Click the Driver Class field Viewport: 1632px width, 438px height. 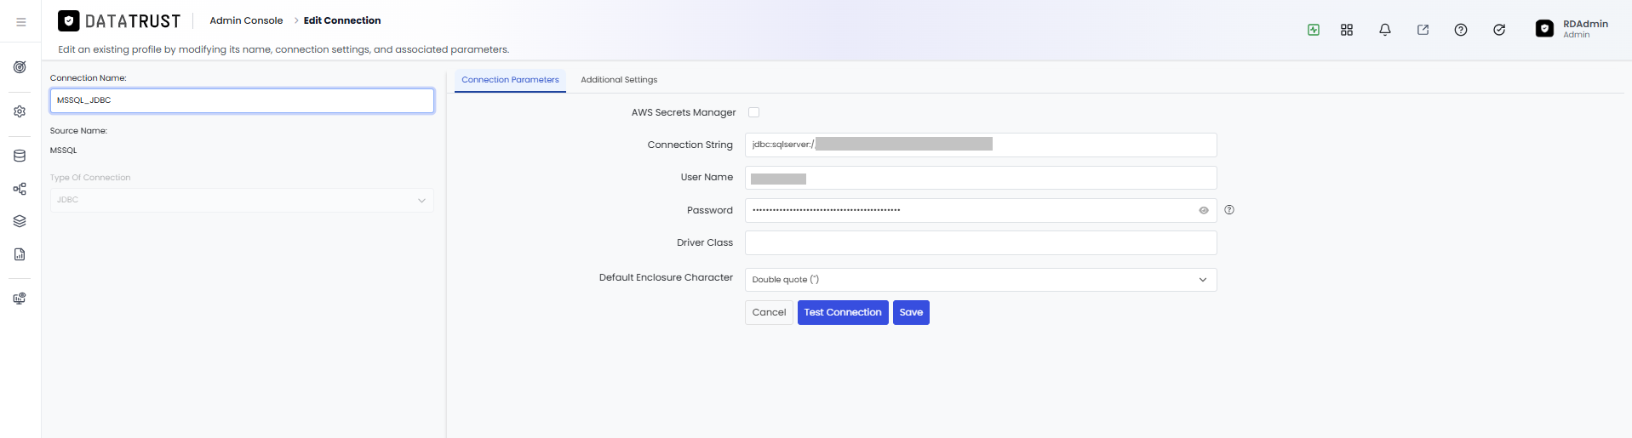point(981,242)
